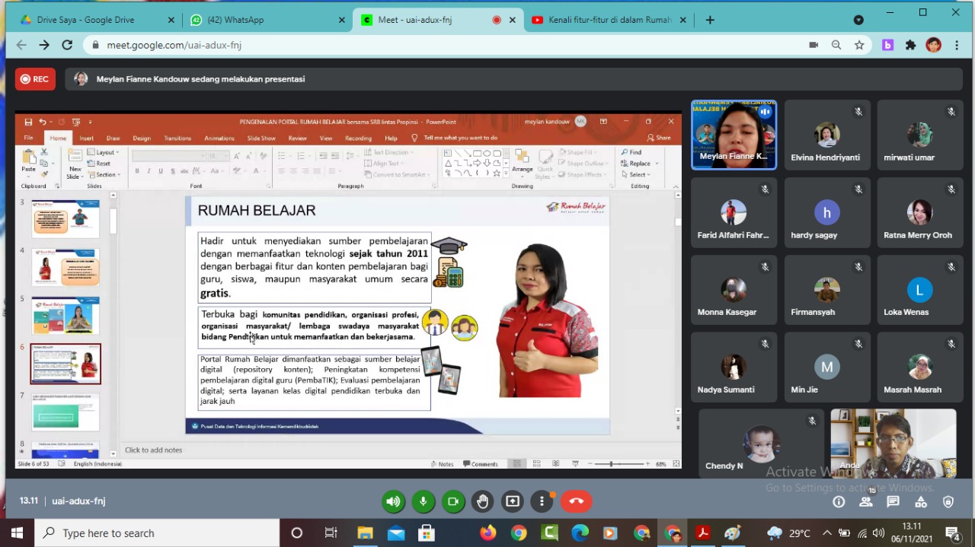
Task: Open the host controls shield icon
Action: pyautogui.click(x=948, y=502)
